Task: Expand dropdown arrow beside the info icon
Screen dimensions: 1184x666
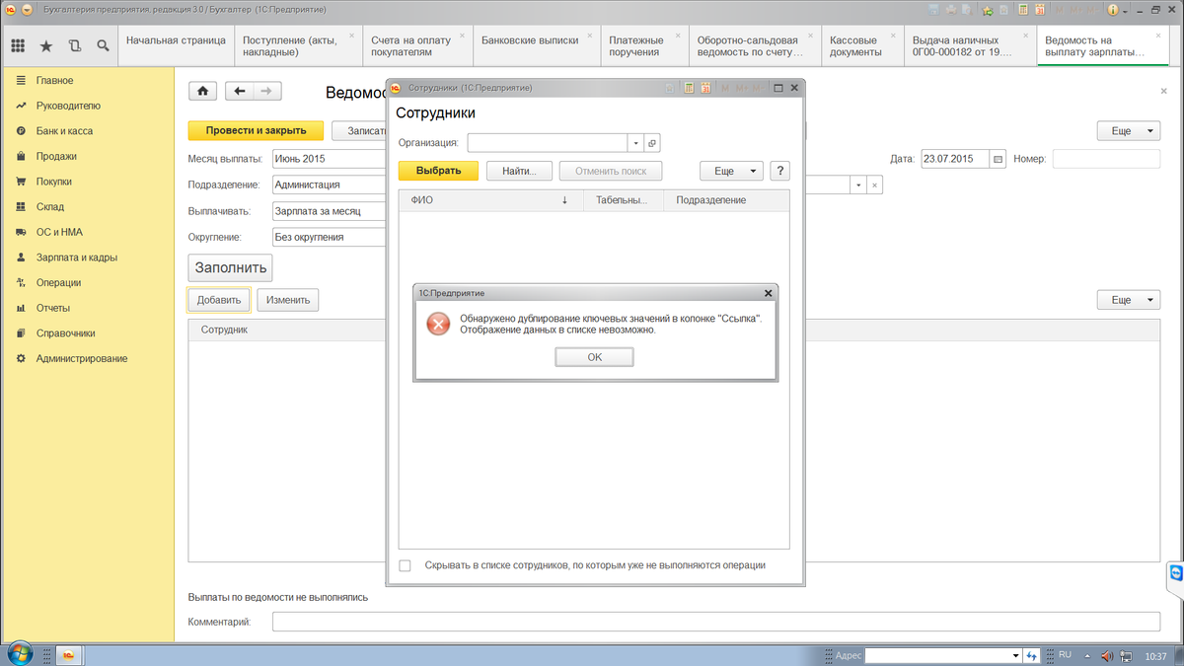Action: [x=1125, y=10]
